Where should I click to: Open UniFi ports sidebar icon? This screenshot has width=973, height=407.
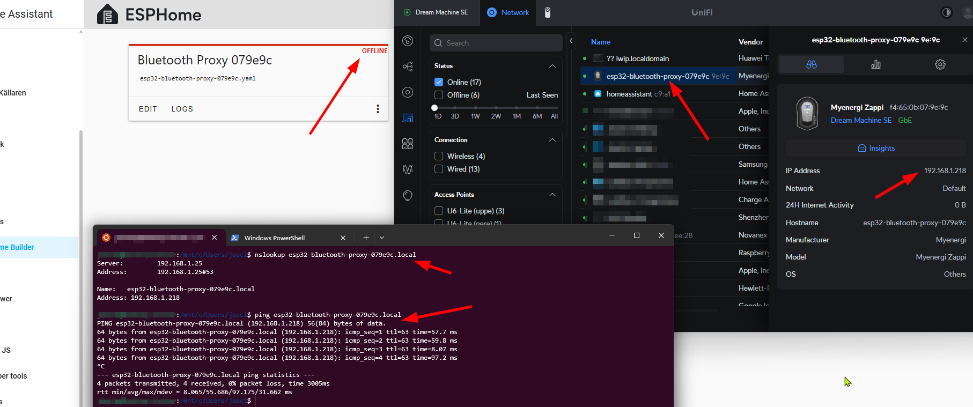pos(408,144)
